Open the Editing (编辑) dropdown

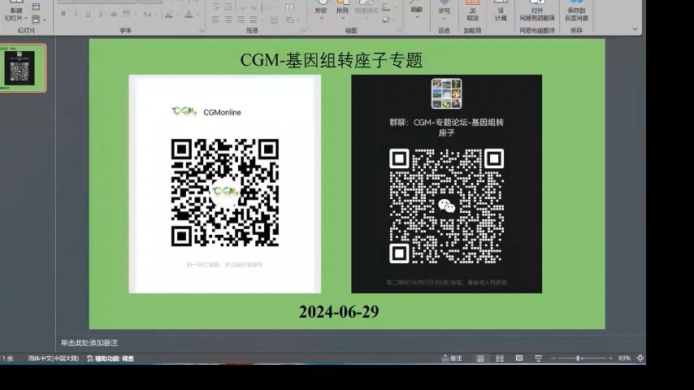pyautogui.click(x=417, y=11)
